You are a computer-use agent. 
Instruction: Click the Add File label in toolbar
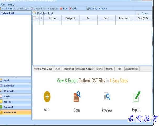(7, 9)
